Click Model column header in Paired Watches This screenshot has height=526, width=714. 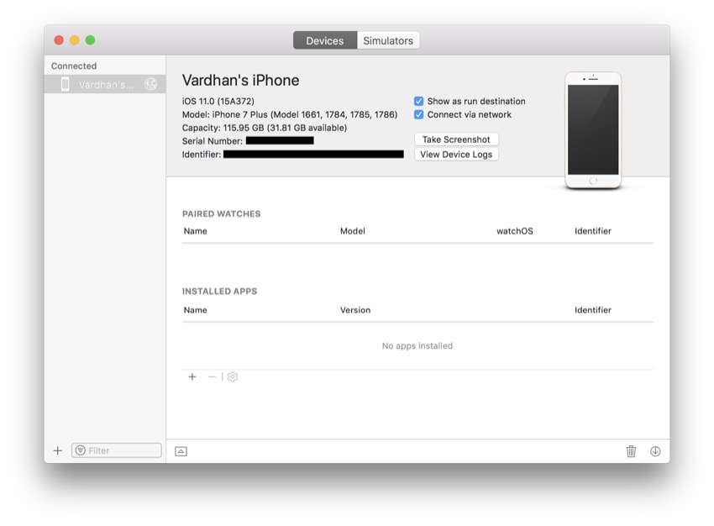tap(353, 231)
